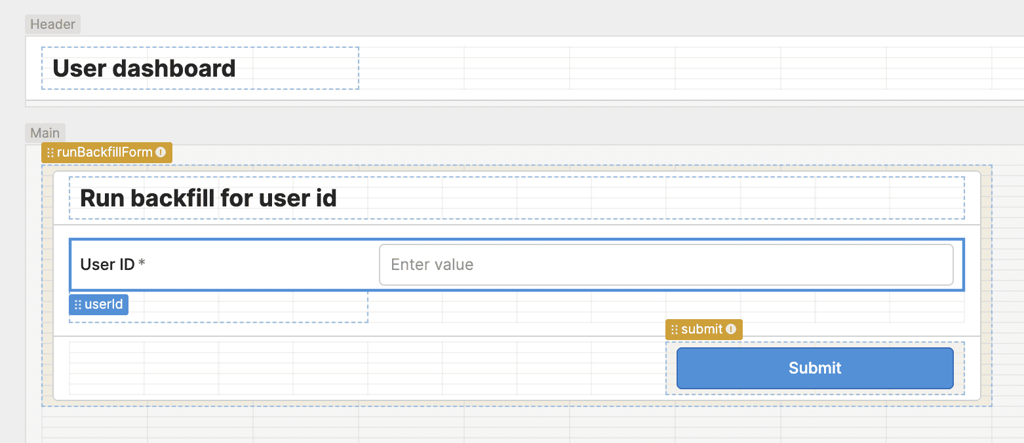
Task: Click the Run backfill for user id heading
Action: click(208, 197)
